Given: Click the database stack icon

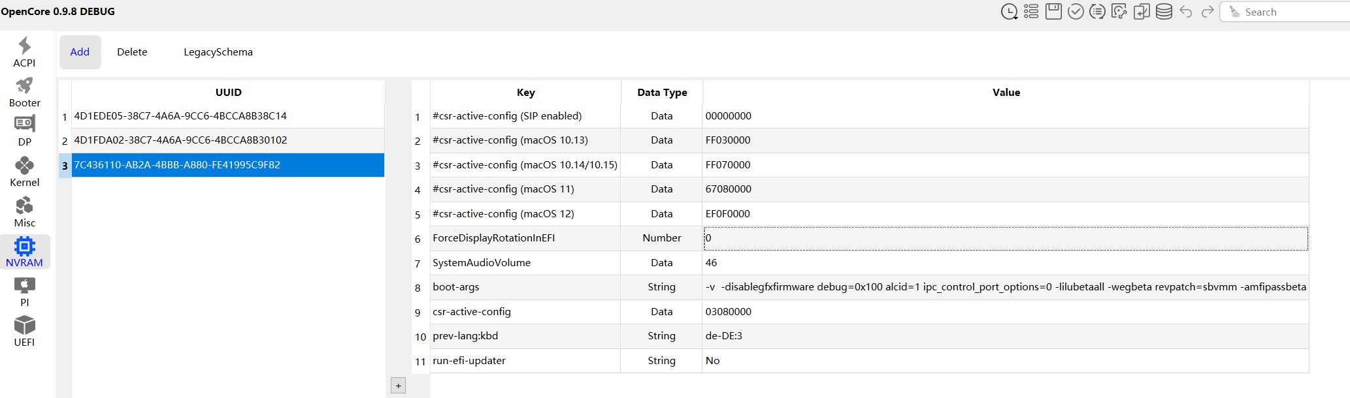Looking at the screenshot, I should (1164, 12).
